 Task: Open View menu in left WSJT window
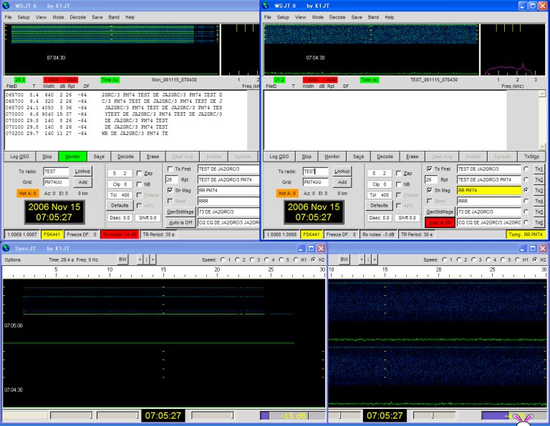[41, 17]
